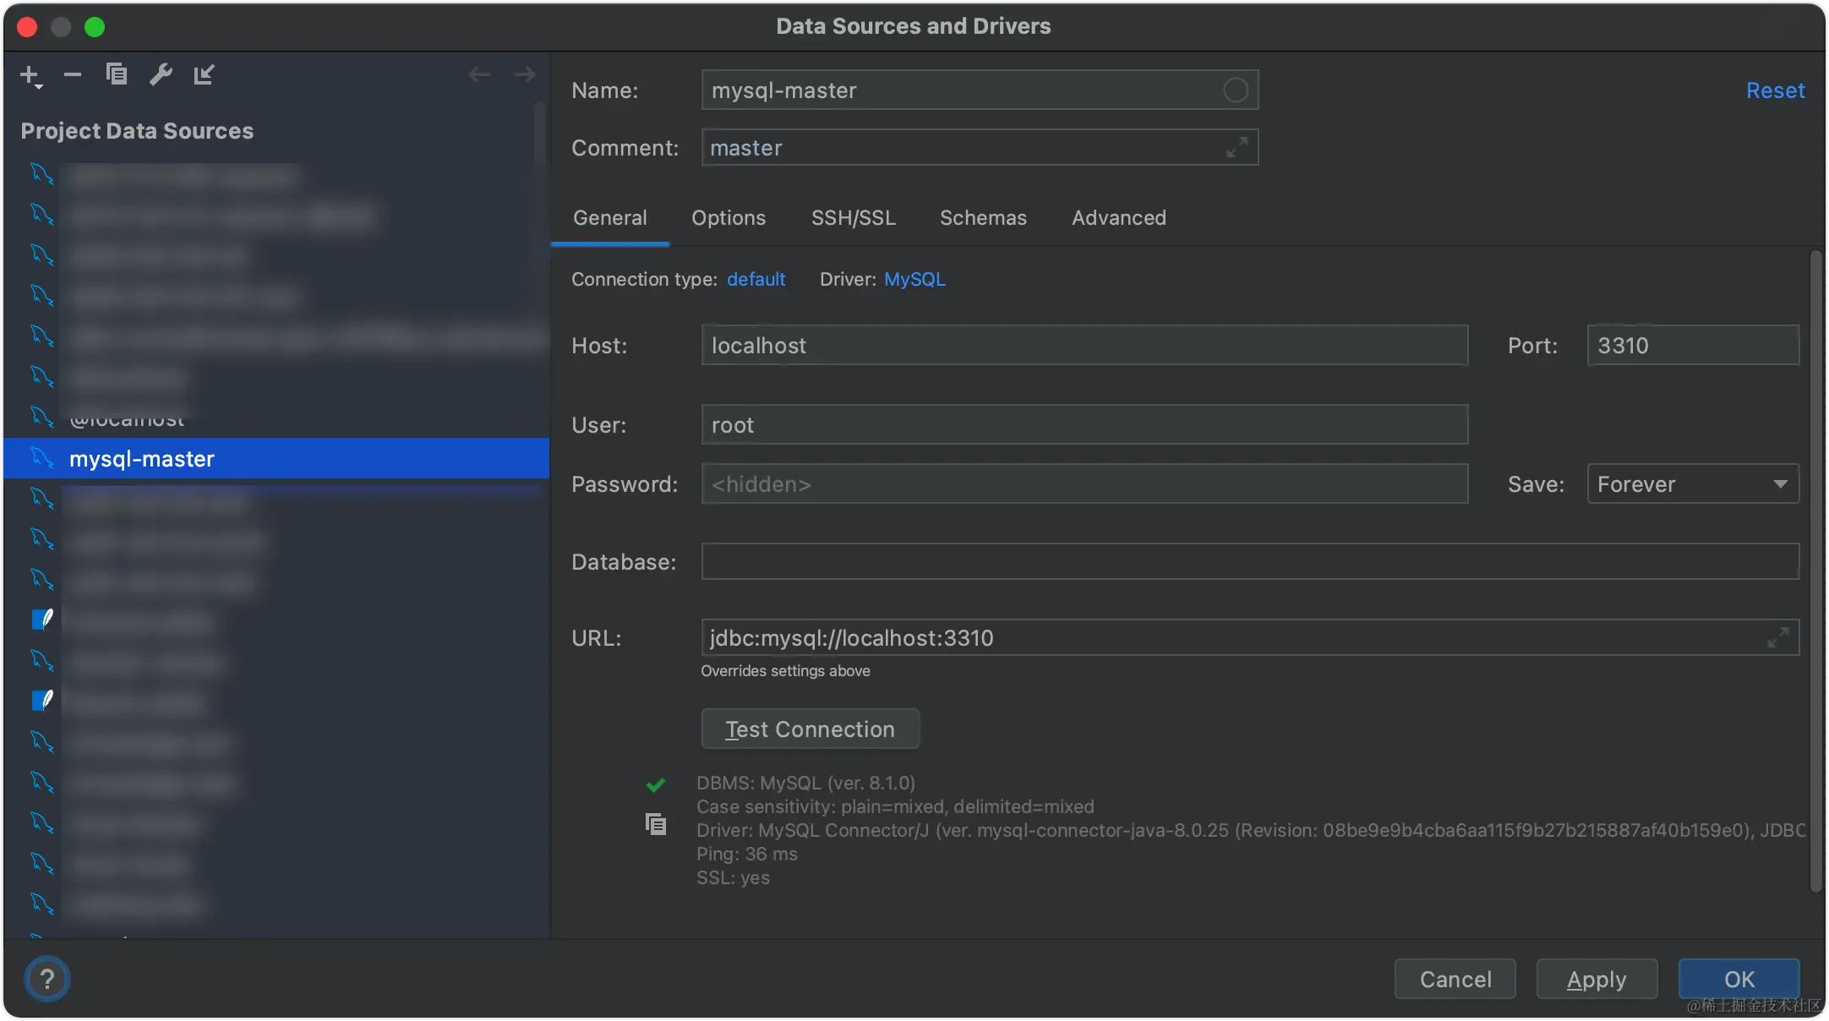1829x1021 pixels.
Task: Open the Save password Forever dropdown
Action: (1693, 484)
